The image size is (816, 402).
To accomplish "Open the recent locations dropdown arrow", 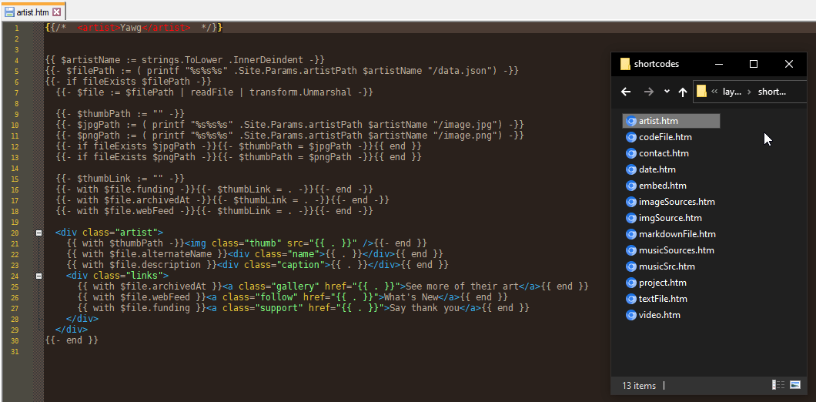I will click(x=667, y=92).
